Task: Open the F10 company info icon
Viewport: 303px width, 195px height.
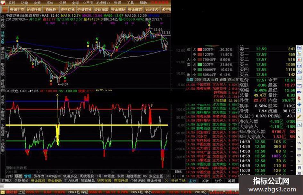Action: tap(299, 47)
